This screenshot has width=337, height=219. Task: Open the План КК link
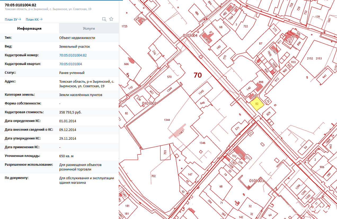point(34,19)
